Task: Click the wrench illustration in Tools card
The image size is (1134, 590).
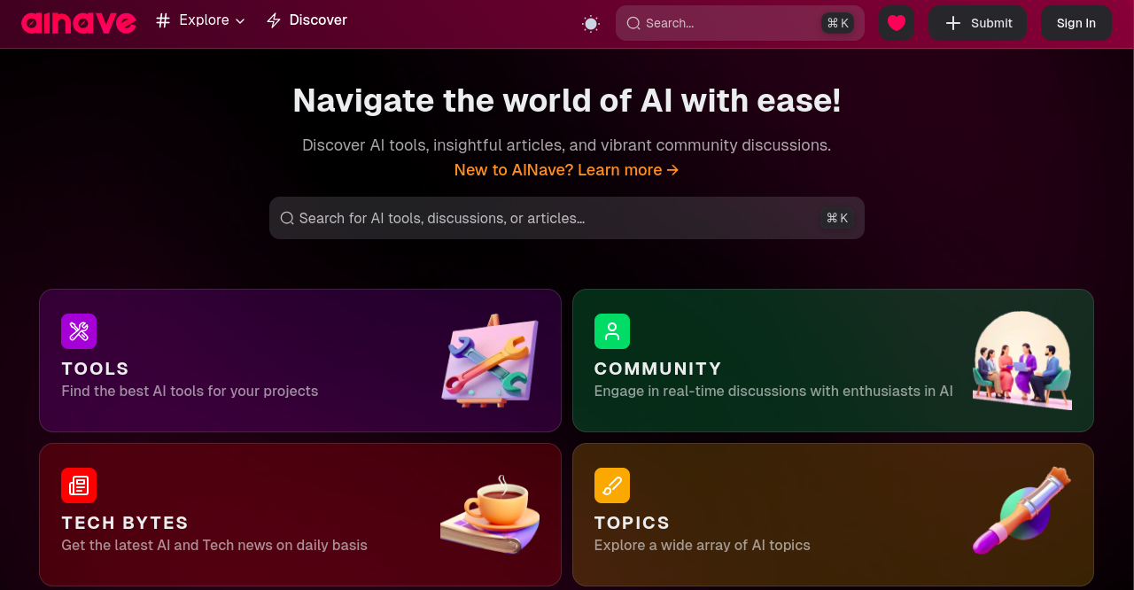Action: coord(490,361)
